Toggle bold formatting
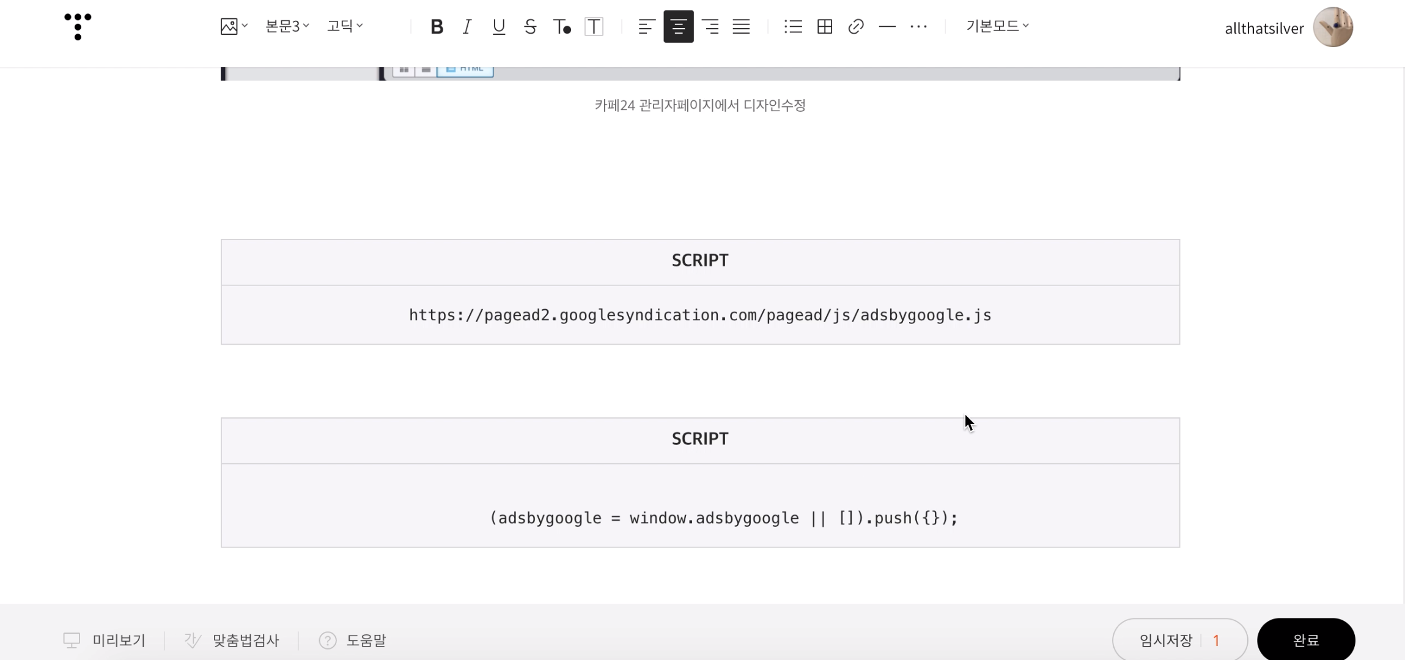The image size is (1405, 660). (x=437, y=26)
